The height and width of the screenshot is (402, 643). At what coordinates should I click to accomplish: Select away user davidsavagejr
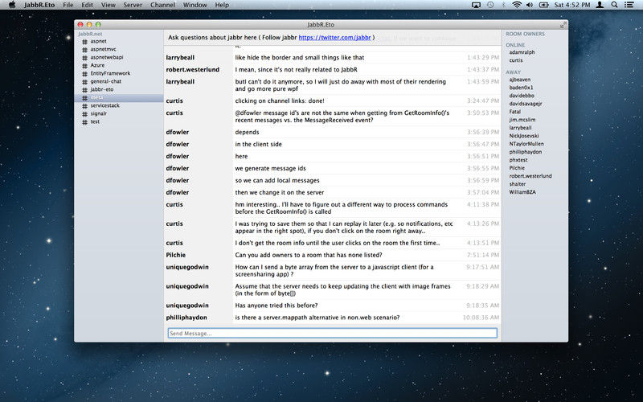pyautogui.click(x=526, y=104)
